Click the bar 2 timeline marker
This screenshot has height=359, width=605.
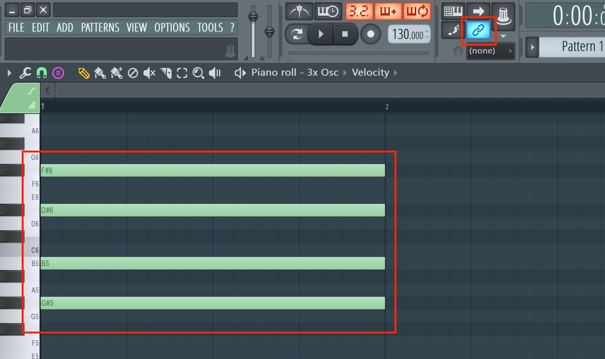click(387, 107)
